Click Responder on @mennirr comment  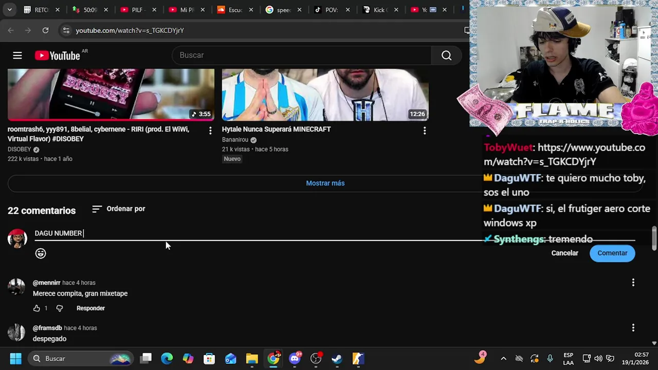click(90, 308)
